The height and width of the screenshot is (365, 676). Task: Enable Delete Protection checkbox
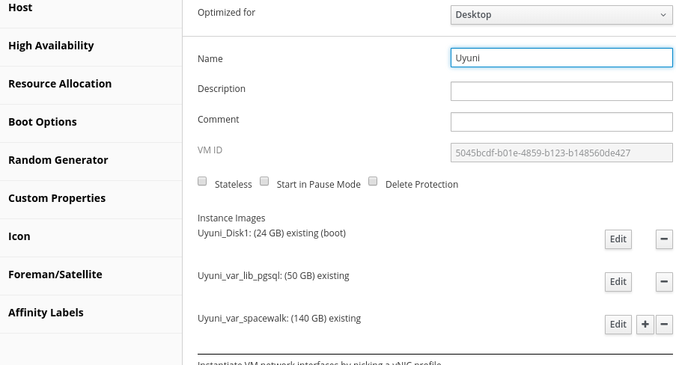[373, 182]
